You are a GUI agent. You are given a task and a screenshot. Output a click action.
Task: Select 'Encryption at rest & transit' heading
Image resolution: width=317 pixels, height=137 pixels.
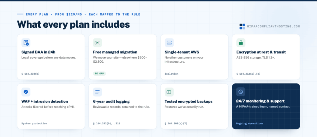click(261, 52)
